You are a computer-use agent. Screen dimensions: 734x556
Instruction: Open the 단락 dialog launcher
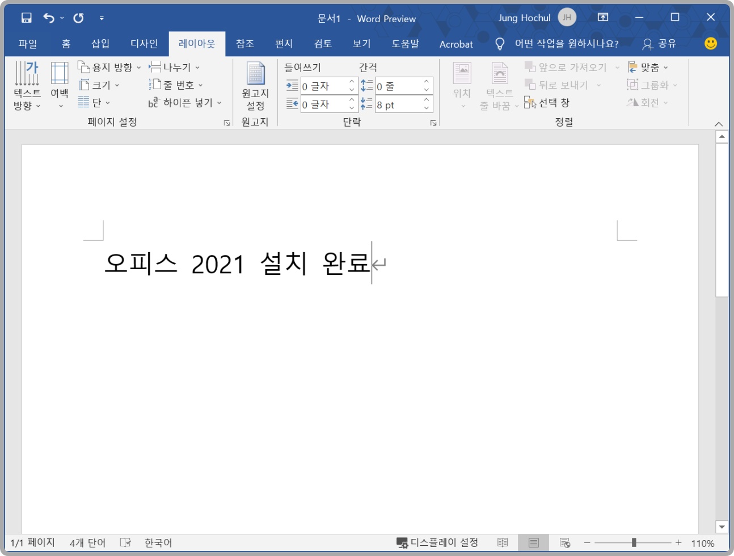tap(433, 122)
